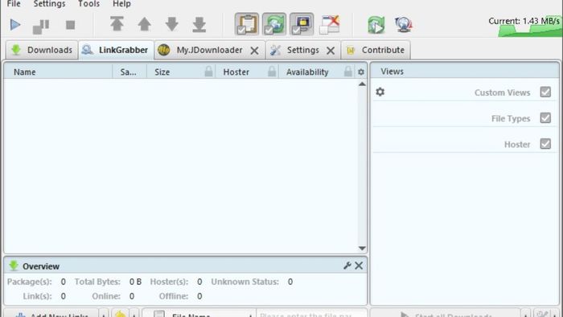This screenshot has width=563, height=317.
Task: Open Views panel gear settings
Action: click(380, 92)
